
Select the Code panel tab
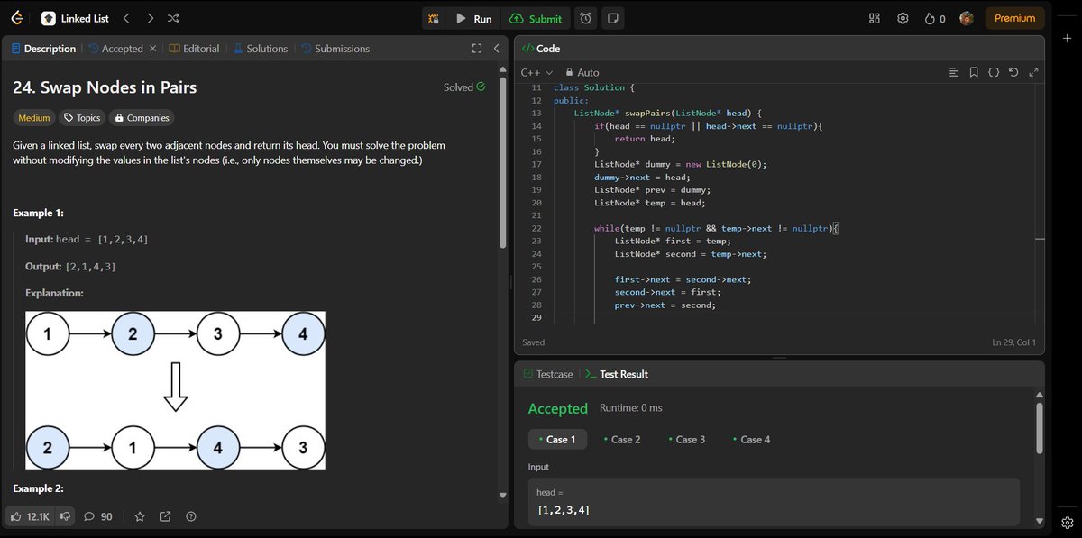point(541,49)
